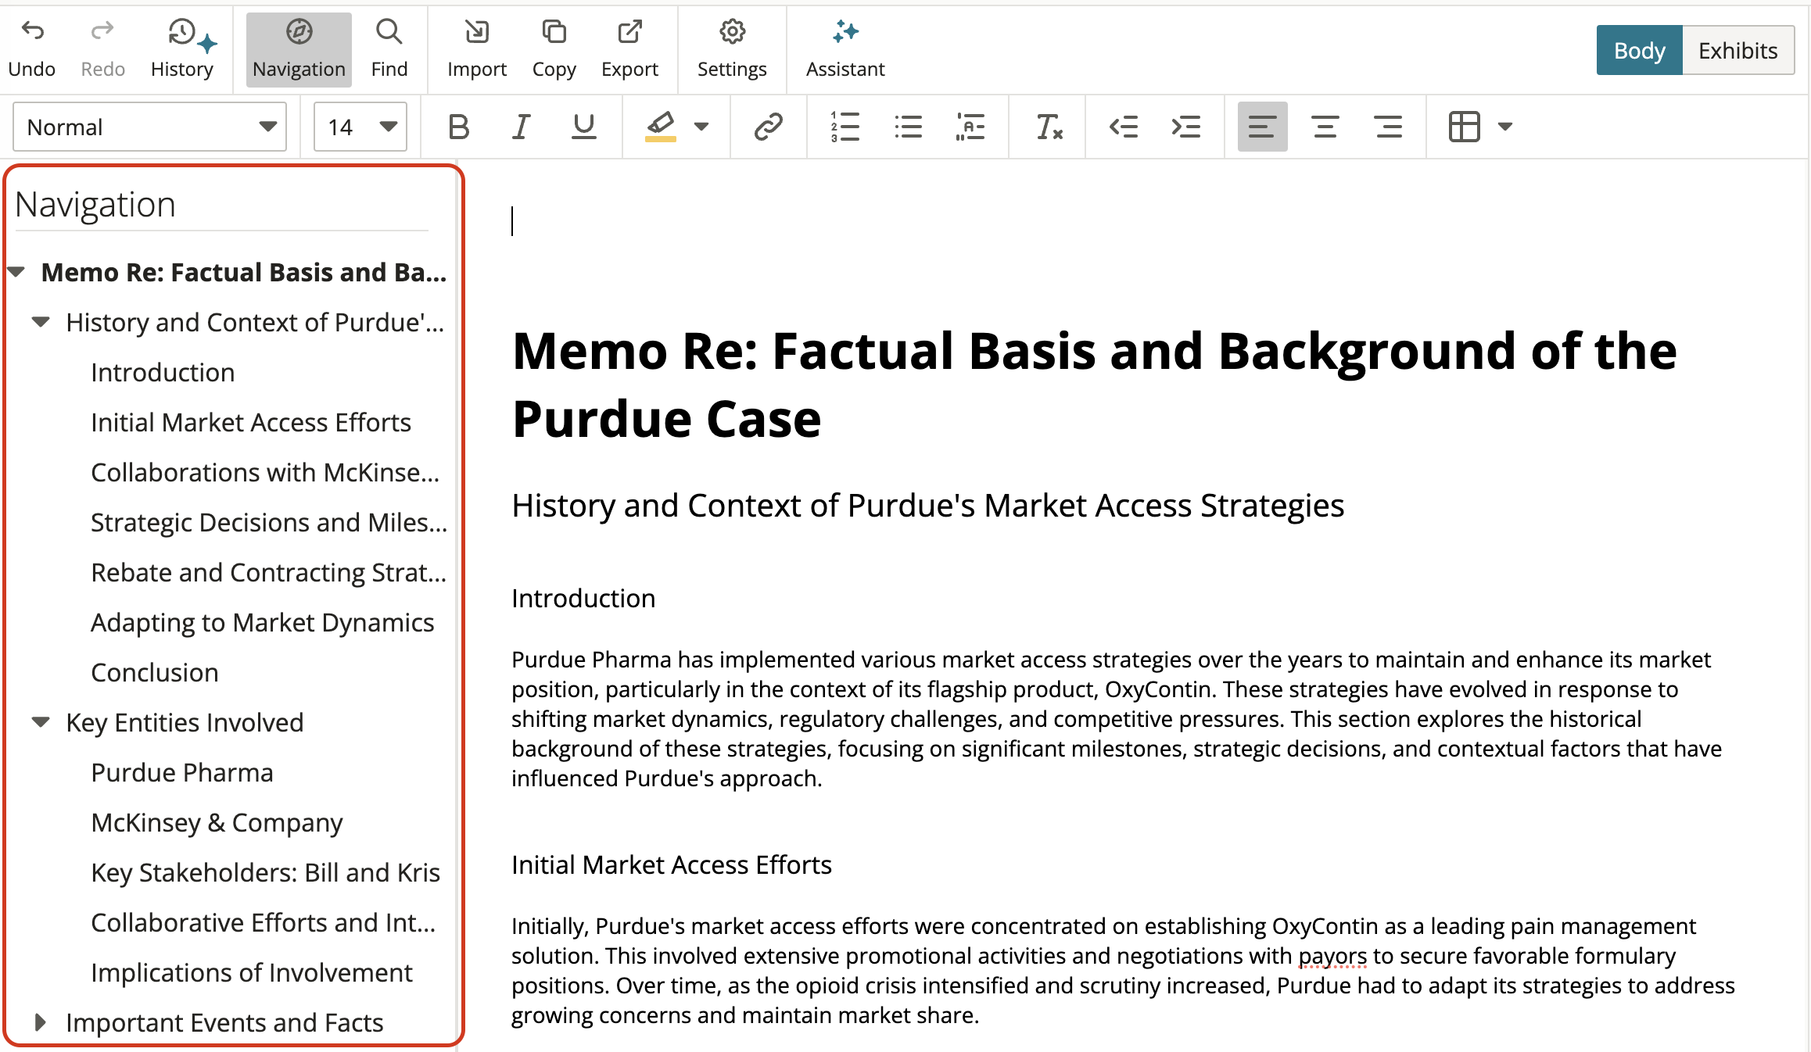This screenshot has height=1052, width=1811.
Task: Go to Purdue Pharma nav entry
Action: coord(182,772)
